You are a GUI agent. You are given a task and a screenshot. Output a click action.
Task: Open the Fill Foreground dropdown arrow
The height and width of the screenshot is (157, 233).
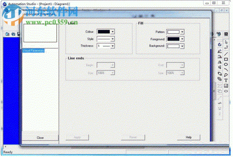(x=182, y=39)
